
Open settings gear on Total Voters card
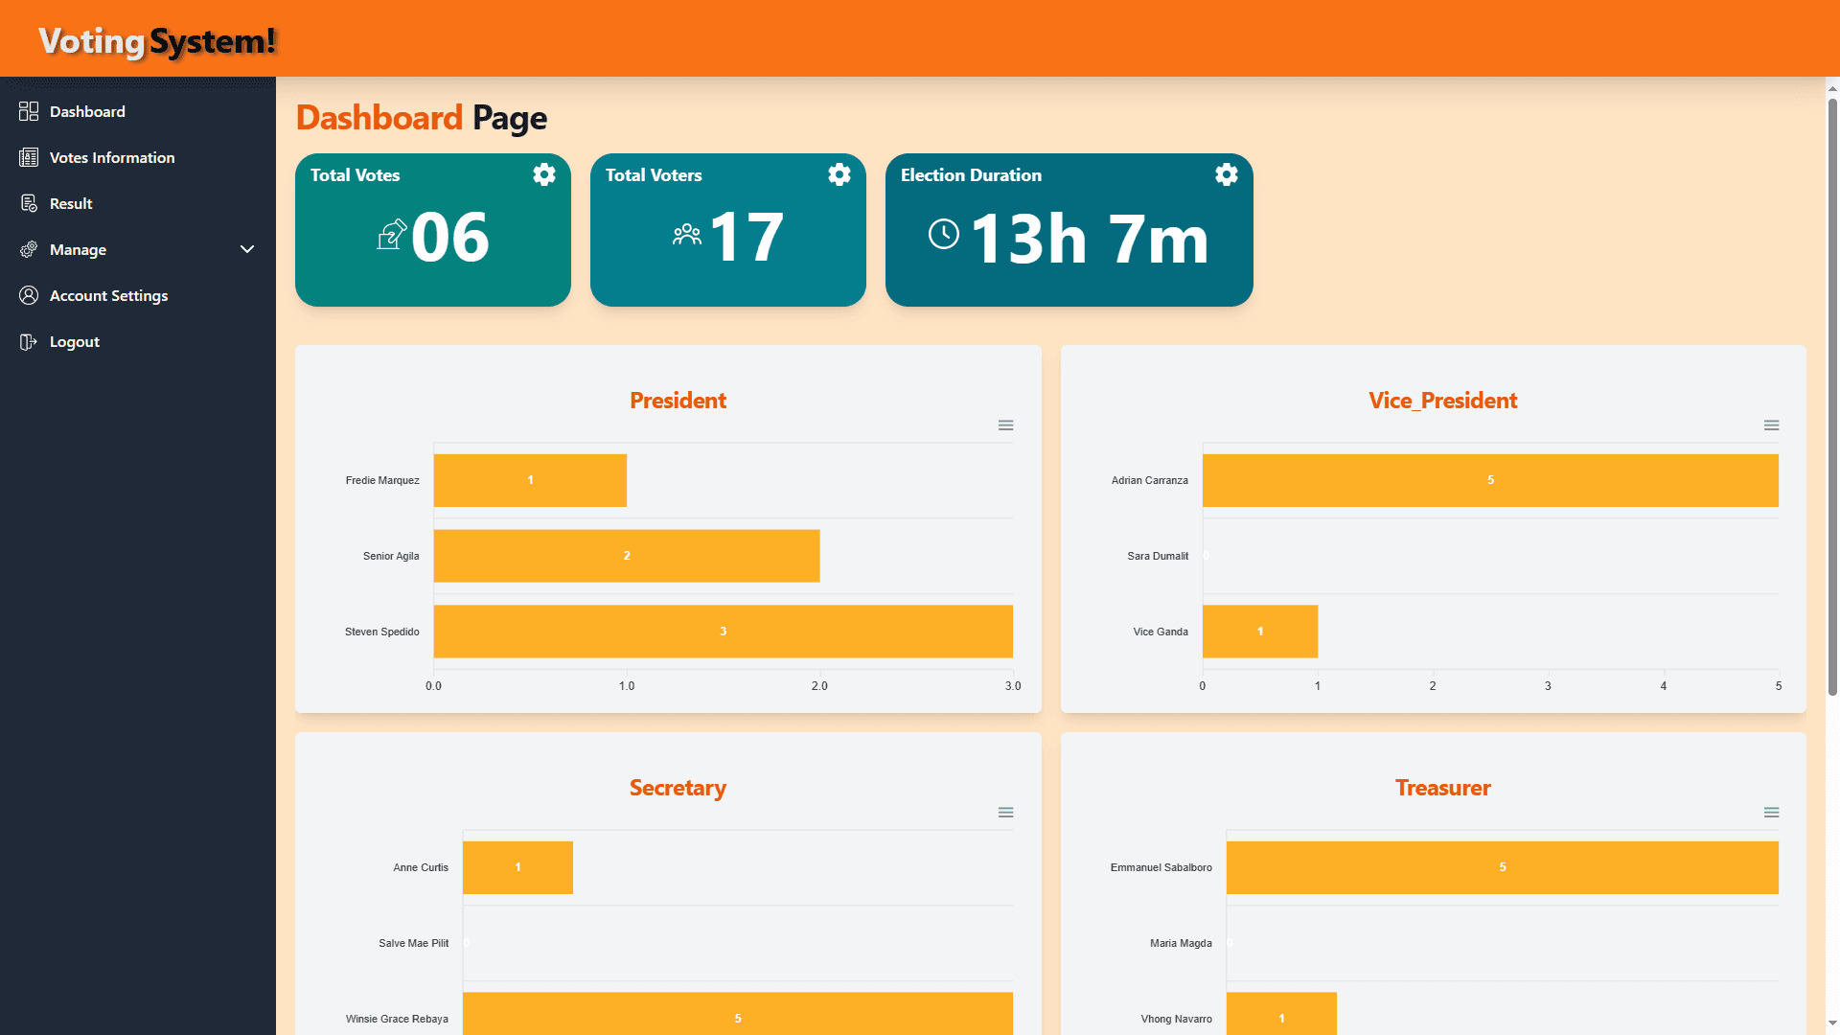(x=839, y=174)
